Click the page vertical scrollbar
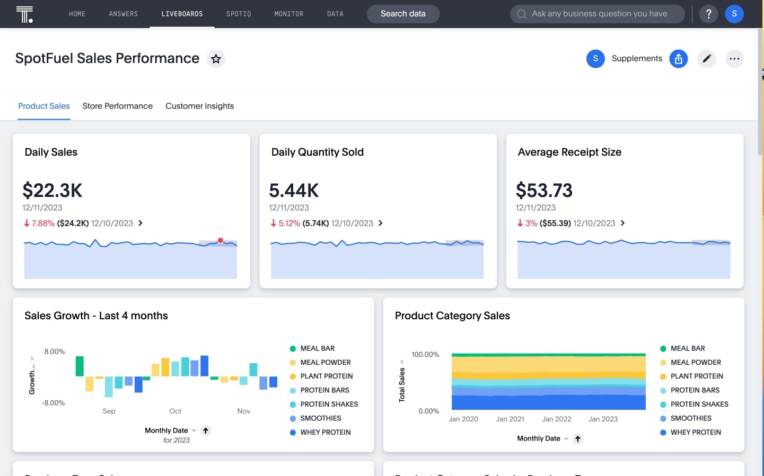The image size is (764, 476). (761, 93)
